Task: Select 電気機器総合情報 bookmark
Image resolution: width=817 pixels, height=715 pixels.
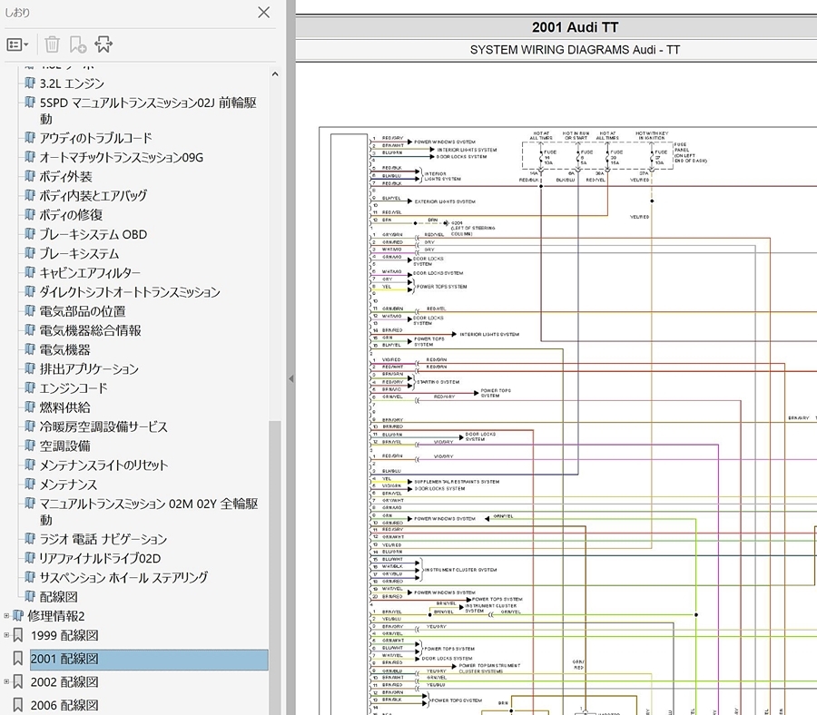Action: pyautogui.click(x=90, y=330)
